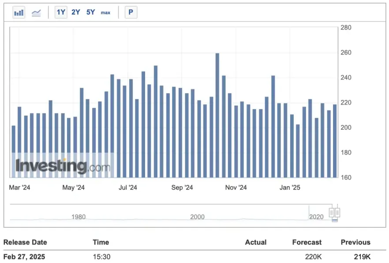The width and height of the screenshot is (389, 263).
Task: Jump to 2000 in the navigator timeline
Action: pyautogui.click(x=197, y=217)
